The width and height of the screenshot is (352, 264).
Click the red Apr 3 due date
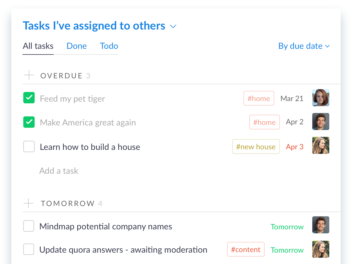pyautogui.click(x=295, y=147)
